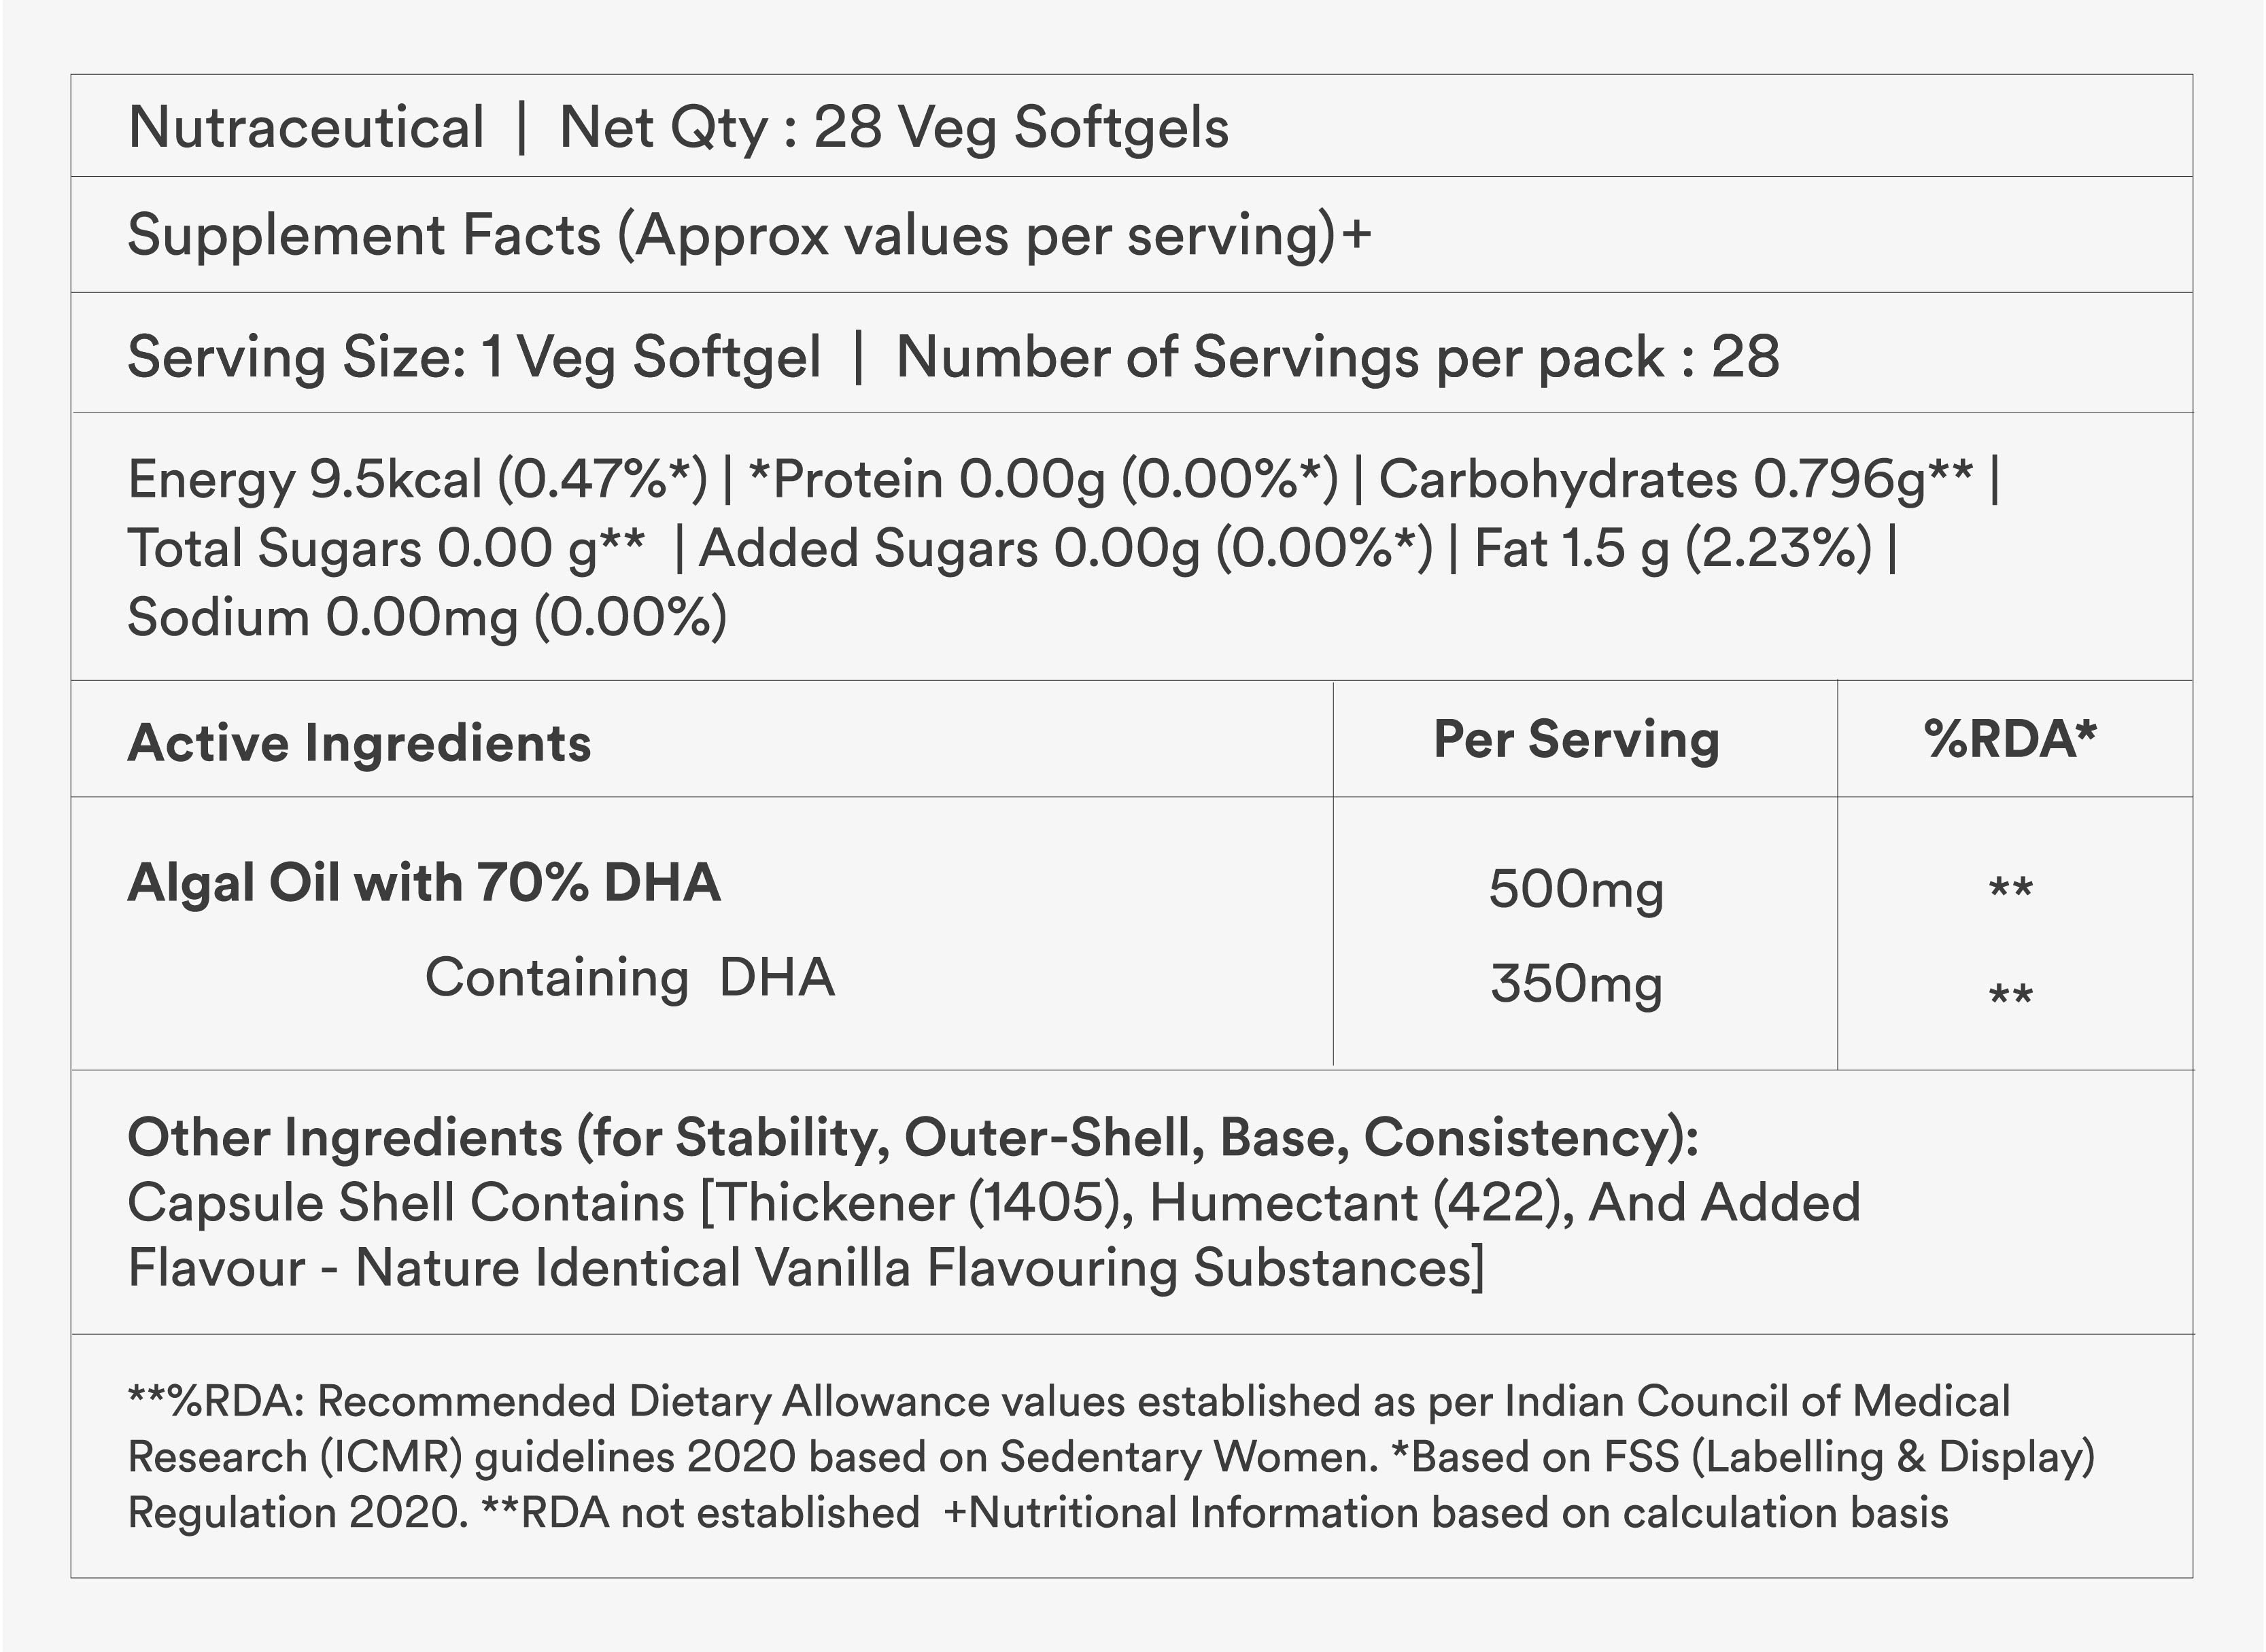Select the Added Sugars 0.00g entry

pyautogui.click(x=1065, y=549)
